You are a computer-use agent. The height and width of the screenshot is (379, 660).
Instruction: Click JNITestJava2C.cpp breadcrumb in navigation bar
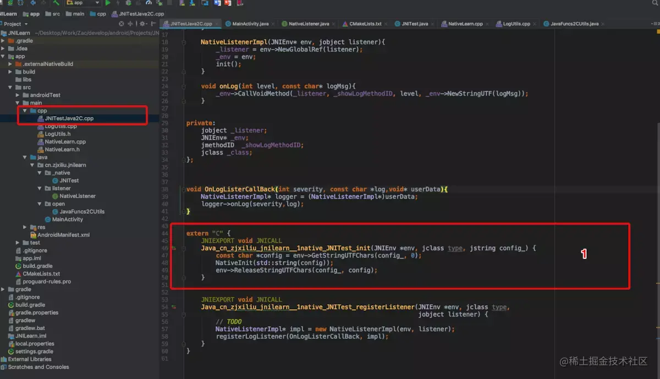[137, 14]
